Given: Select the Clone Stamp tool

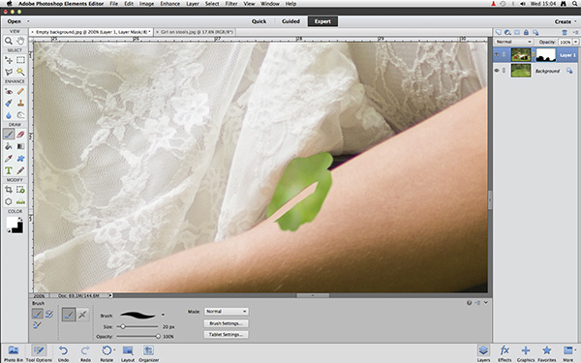Looking at the screenshot, I should [x=20, y=103].
